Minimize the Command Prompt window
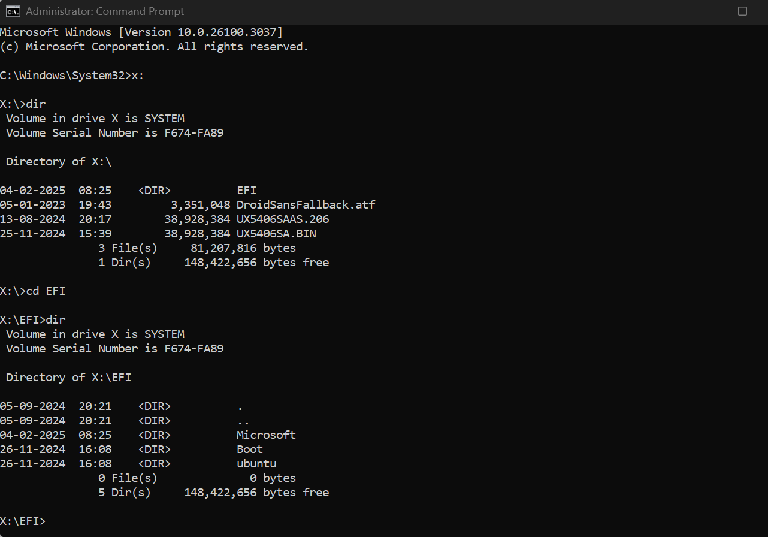Screen dimensions: 768x537 pos(701,11)
